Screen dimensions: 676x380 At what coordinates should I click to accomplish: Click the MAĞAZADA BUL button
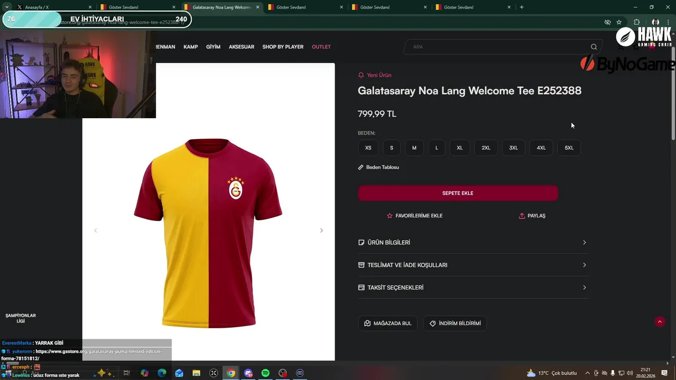388,324
